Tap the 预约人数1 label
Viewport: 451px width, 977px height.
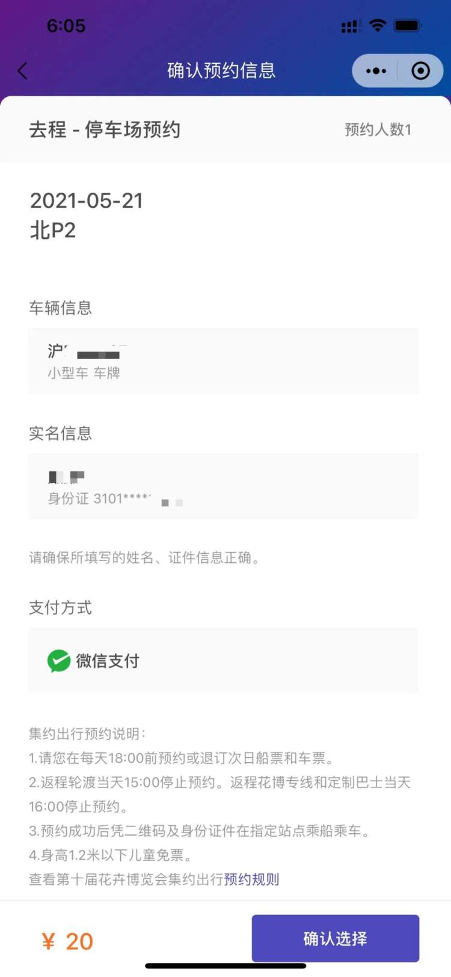(x=378, y=129)
